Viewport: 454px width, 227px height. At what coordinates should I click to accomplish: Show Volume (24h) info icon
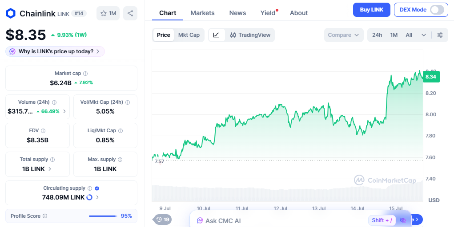click(x=54, y=102)
